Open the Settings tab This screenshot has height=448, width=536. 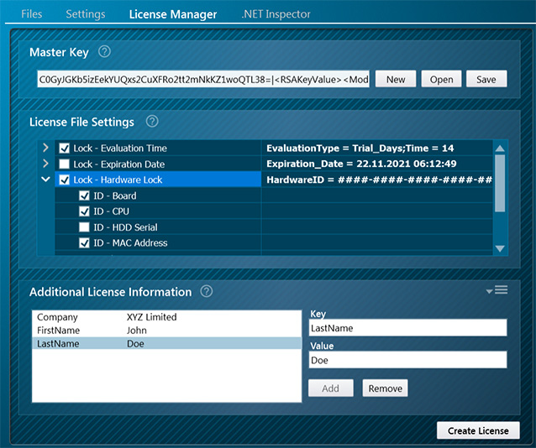click(85, 14)
